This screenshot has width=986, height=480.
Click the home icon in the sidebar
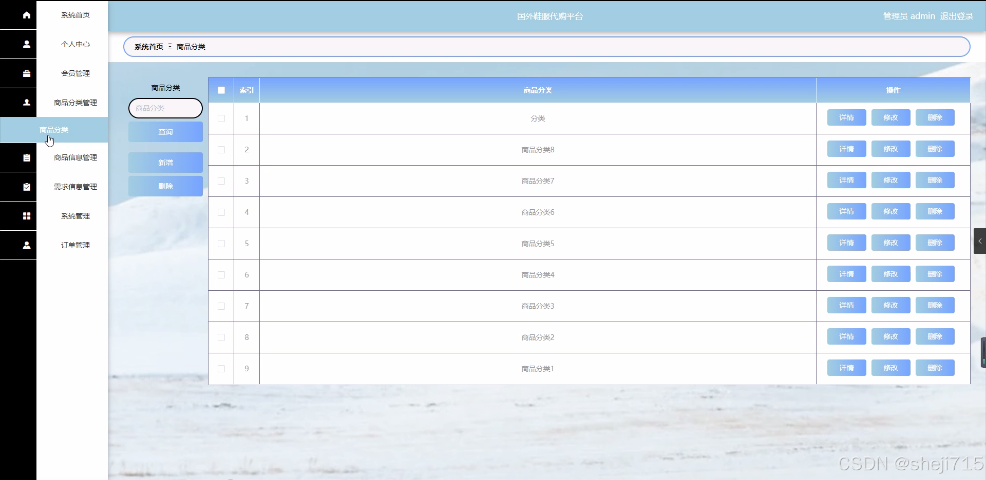pos(27,15)
